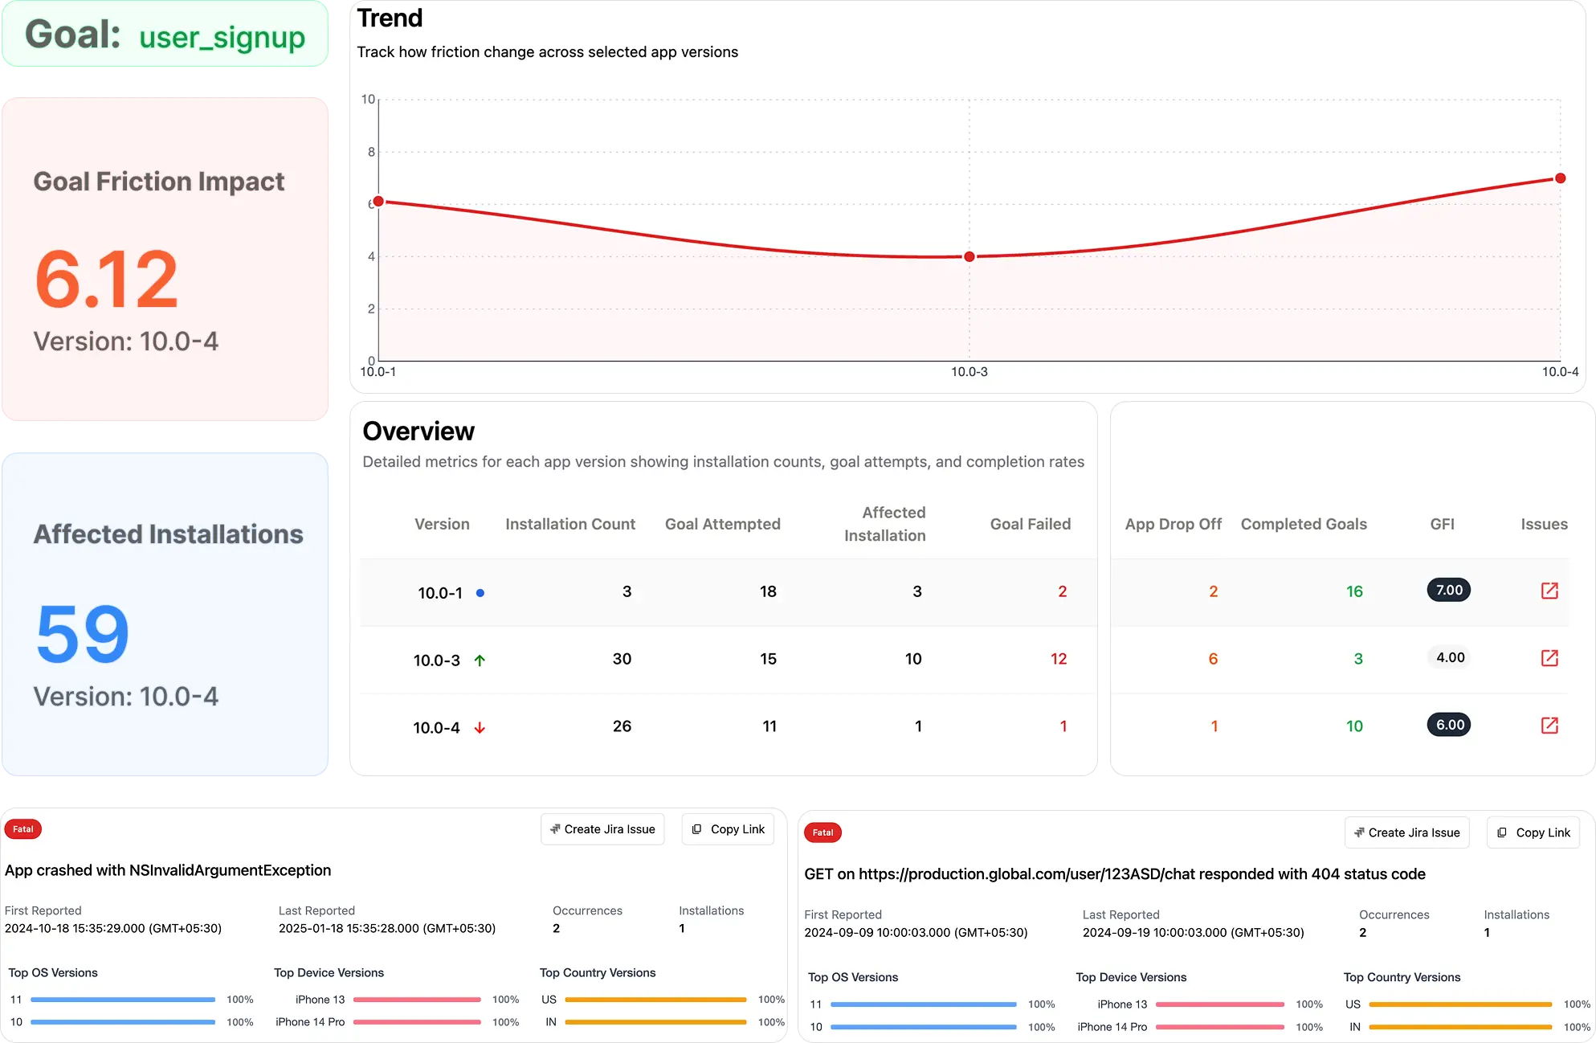Click Goal Failed value 12 for 10.0-3
This screenshot has width=1596, height=1043.
click(x=1059, y=659)
